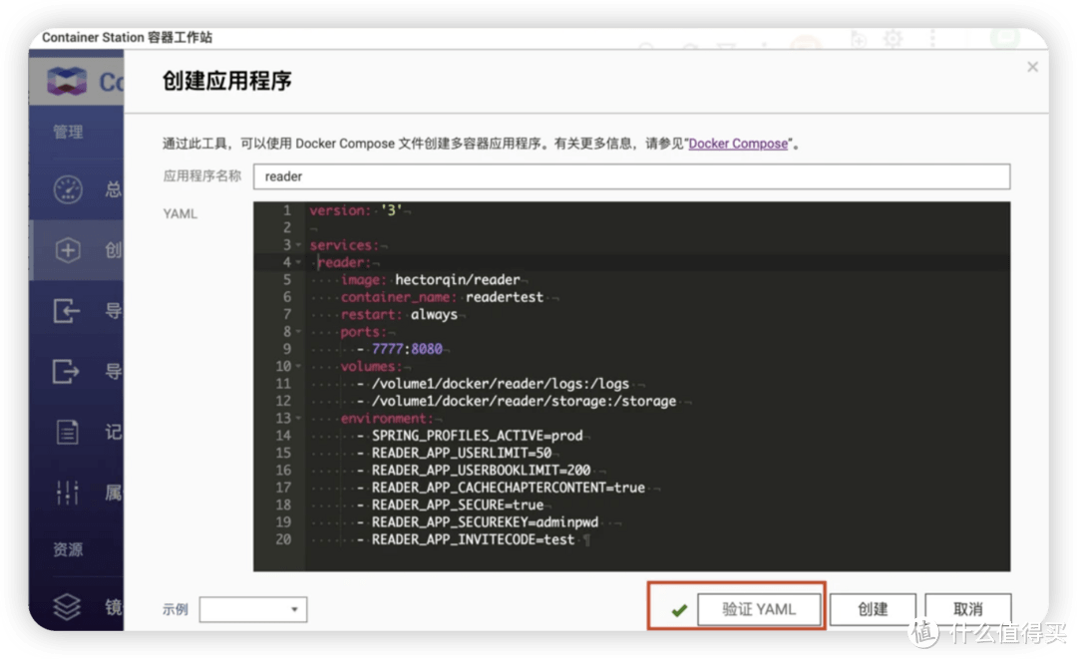Click the READER_APP_SECUREKEY=adminpwd line

[485, 522]
